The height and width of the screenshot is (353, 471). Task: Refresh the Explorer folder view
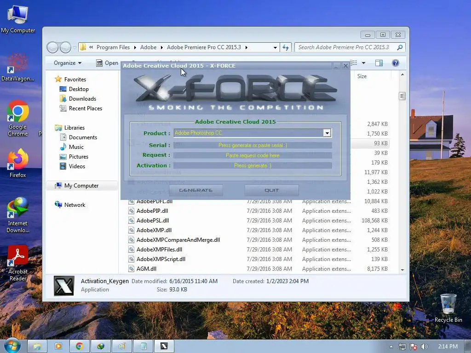coord(285,47)
